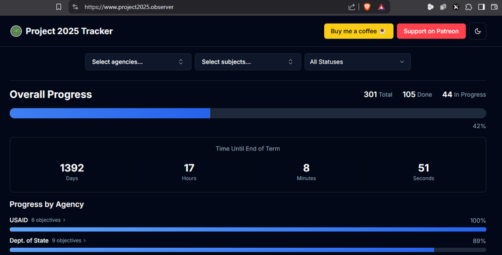The width and height of the screenshot is (502, 255).
Task: Click the Brave Shields lion icon
Action: tap(367, 7)
